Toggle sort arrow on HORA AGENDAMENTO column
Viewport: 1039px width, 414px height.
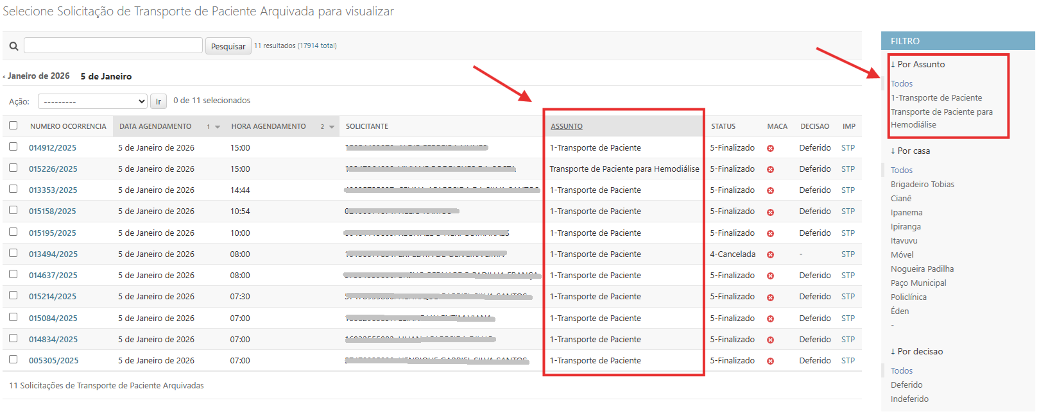[x=332, y=127]
